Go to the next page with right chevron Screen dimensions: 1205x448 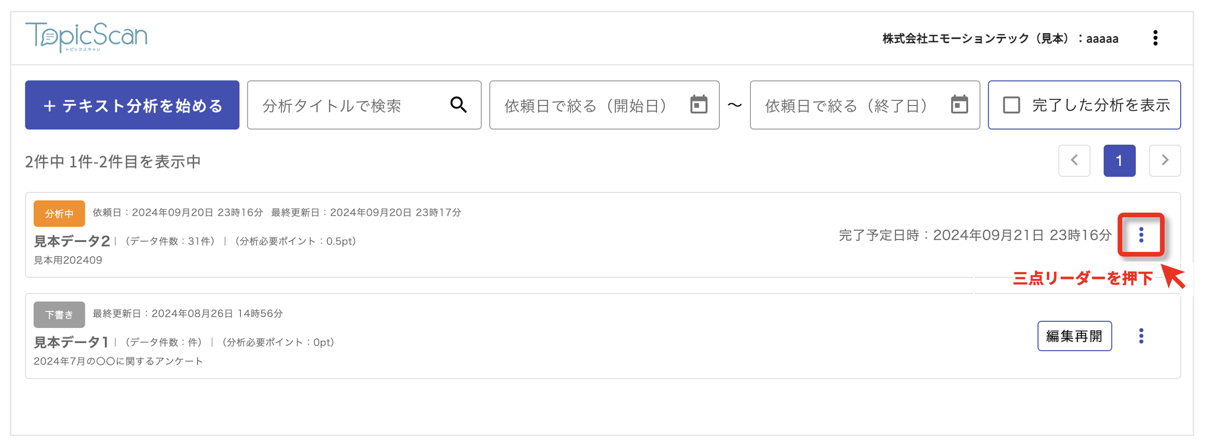1165,161
